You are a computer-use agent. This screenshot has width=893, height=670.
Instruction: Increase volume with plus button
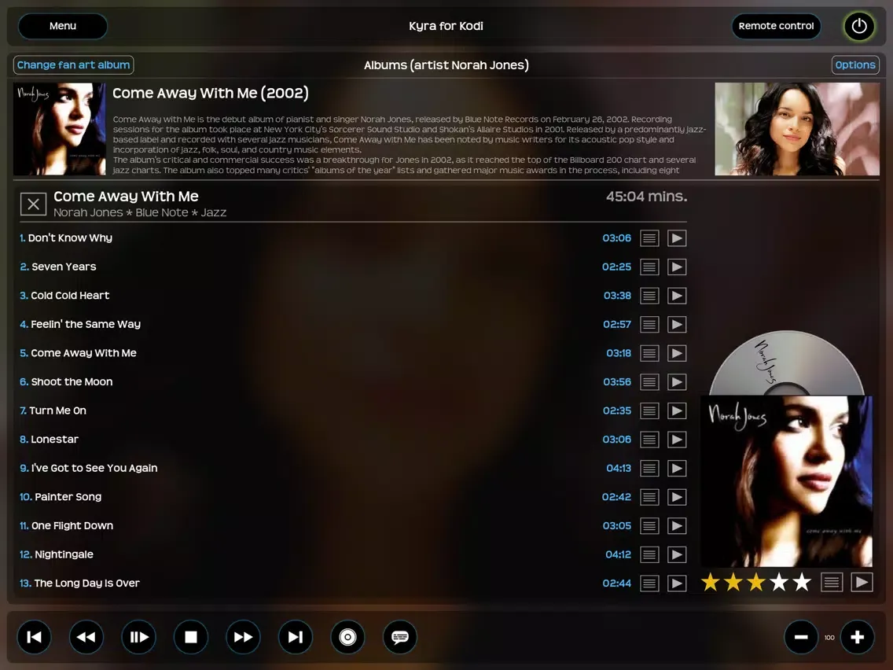coord(857,637)
